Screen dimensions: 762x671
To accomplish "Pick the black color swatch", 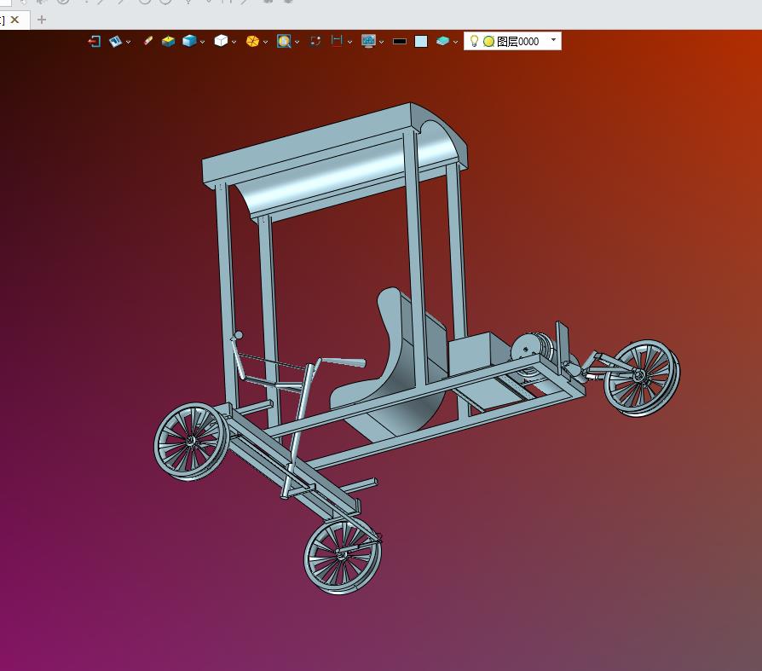I will pos(400,41).
